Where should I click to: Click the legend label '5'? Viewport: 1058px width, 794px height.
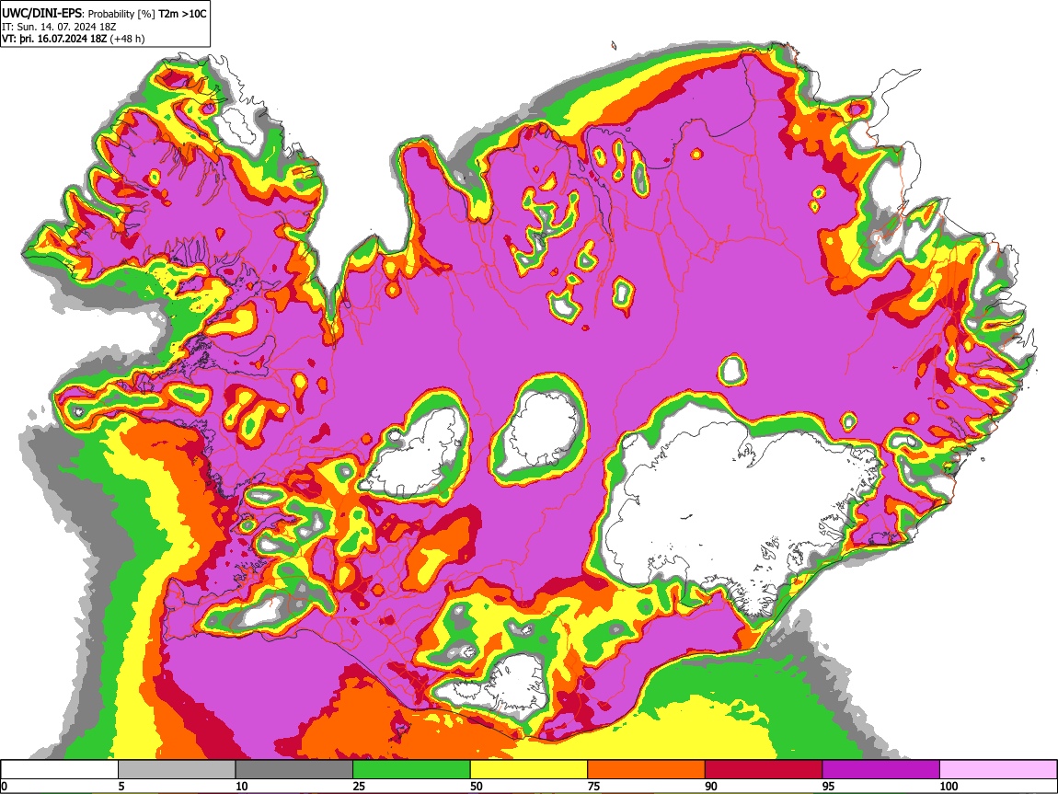click(121, 786)
